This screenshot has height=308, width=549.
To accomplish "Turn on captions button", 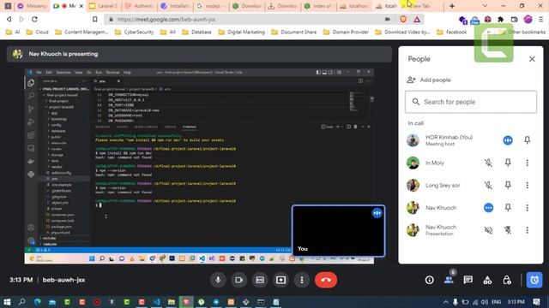I will (x=260, y=280).
